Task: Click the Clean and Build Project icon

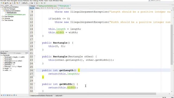Action: 37,3
